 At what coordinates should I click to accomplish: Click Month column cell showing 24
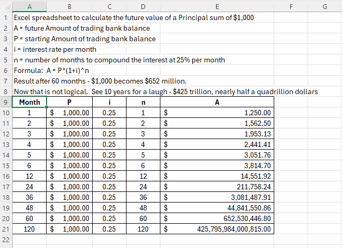pyautogui.click(x=30, y=187)
